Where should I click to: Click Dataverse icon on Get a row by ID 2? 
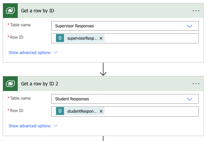[10, 84]
